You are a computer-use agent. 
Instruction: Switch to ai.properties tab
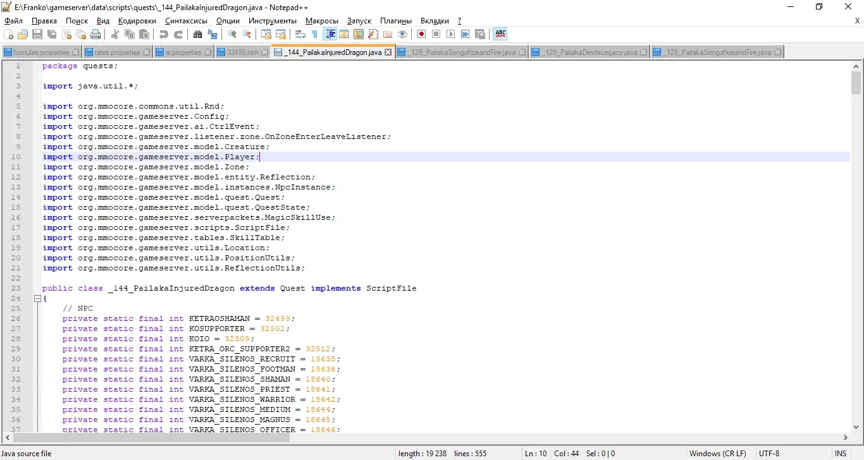tap(183, 52)
